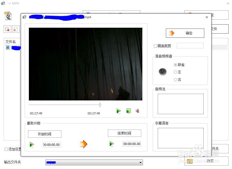Choose 右 as source audio channel
Viewport: 232px width, 169px height.
point(175,79)
